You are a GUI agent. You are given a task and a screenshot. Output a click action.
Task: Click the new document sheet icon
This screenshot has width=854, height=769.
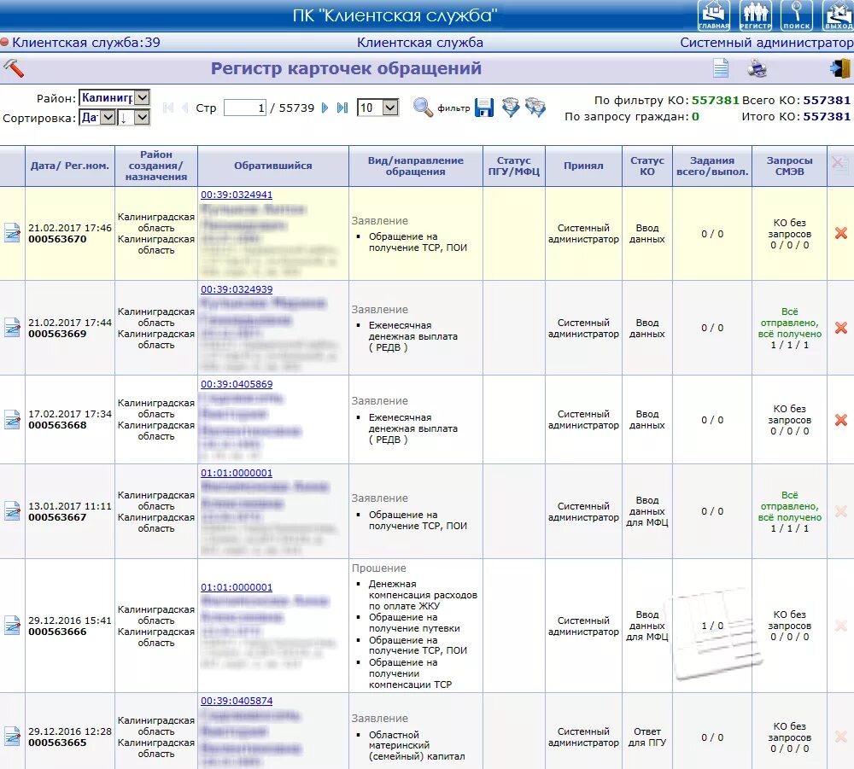[721, 68]
